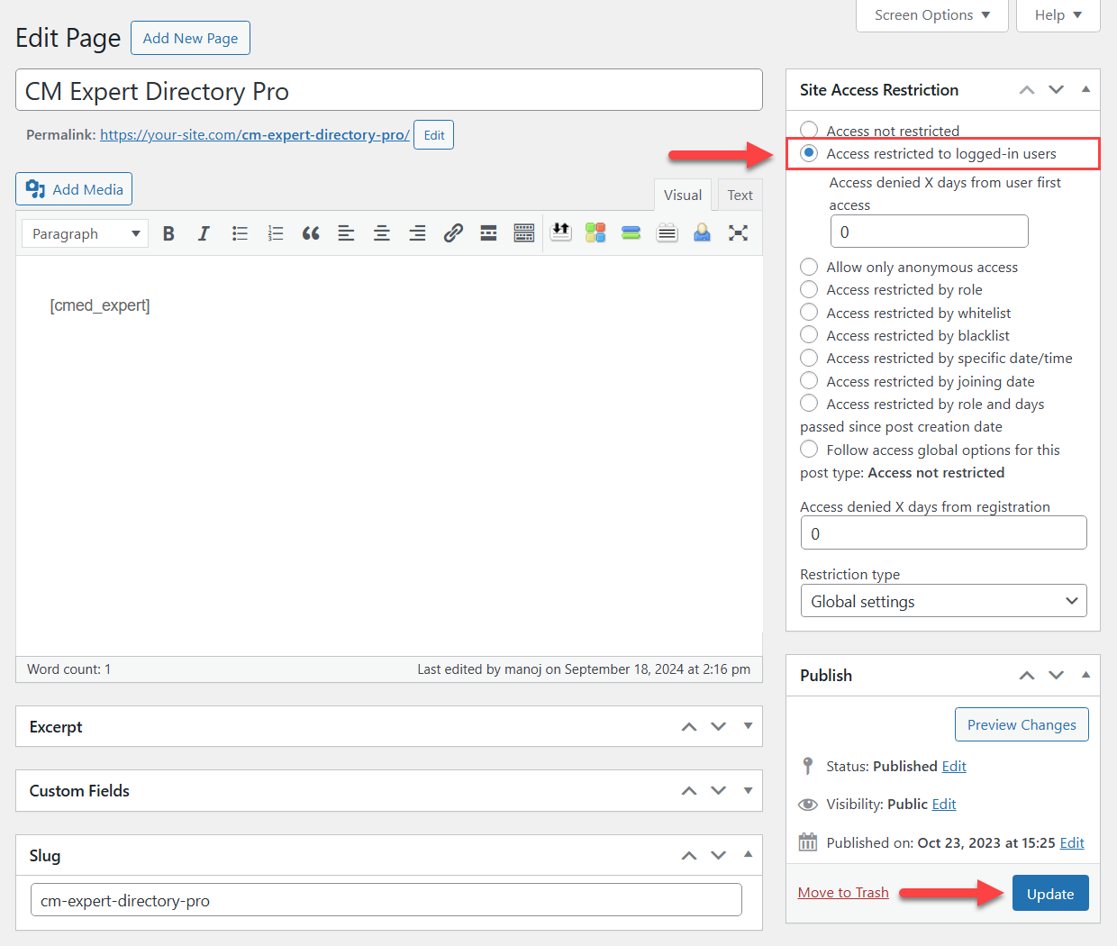The image size is (1117, 946).
Task: Select Access restricted by role and days
Action: [809, 404]
